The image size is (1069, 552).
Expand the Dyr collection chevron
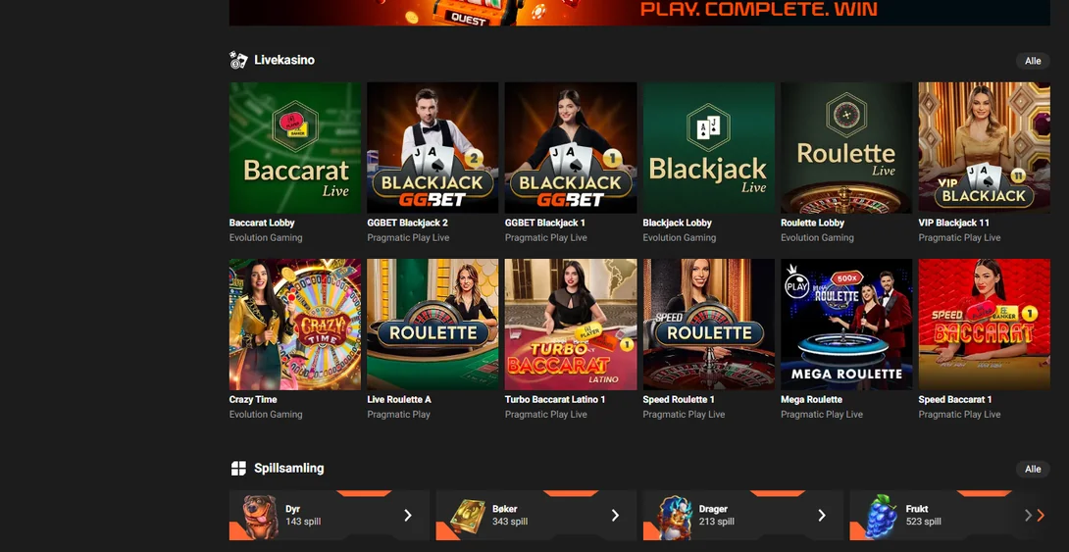coord(408,516)
